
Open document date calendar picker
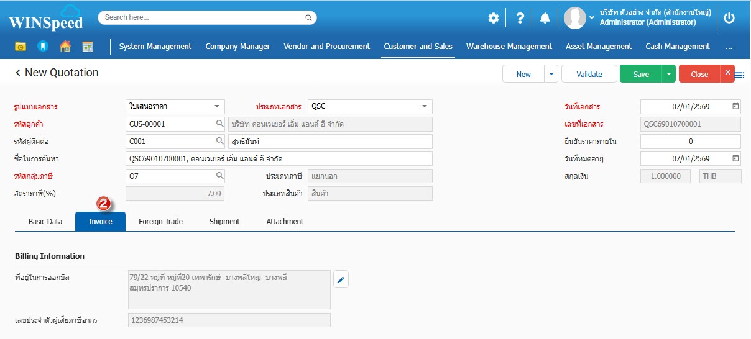coord(735,106)
